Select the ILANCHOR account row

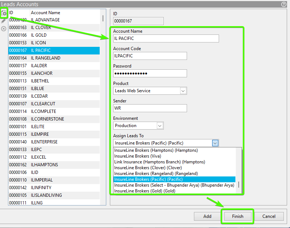(54, 73)
